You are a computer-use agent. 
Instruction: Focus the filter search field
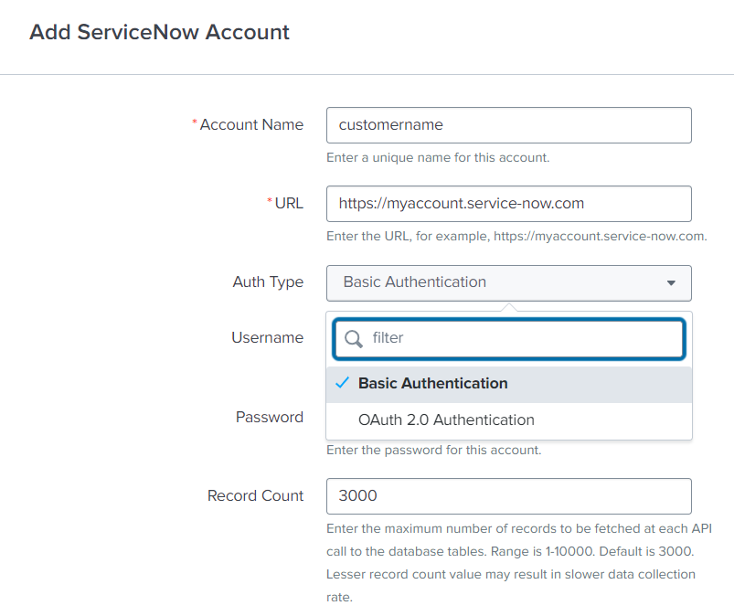[x=521, y=338]
